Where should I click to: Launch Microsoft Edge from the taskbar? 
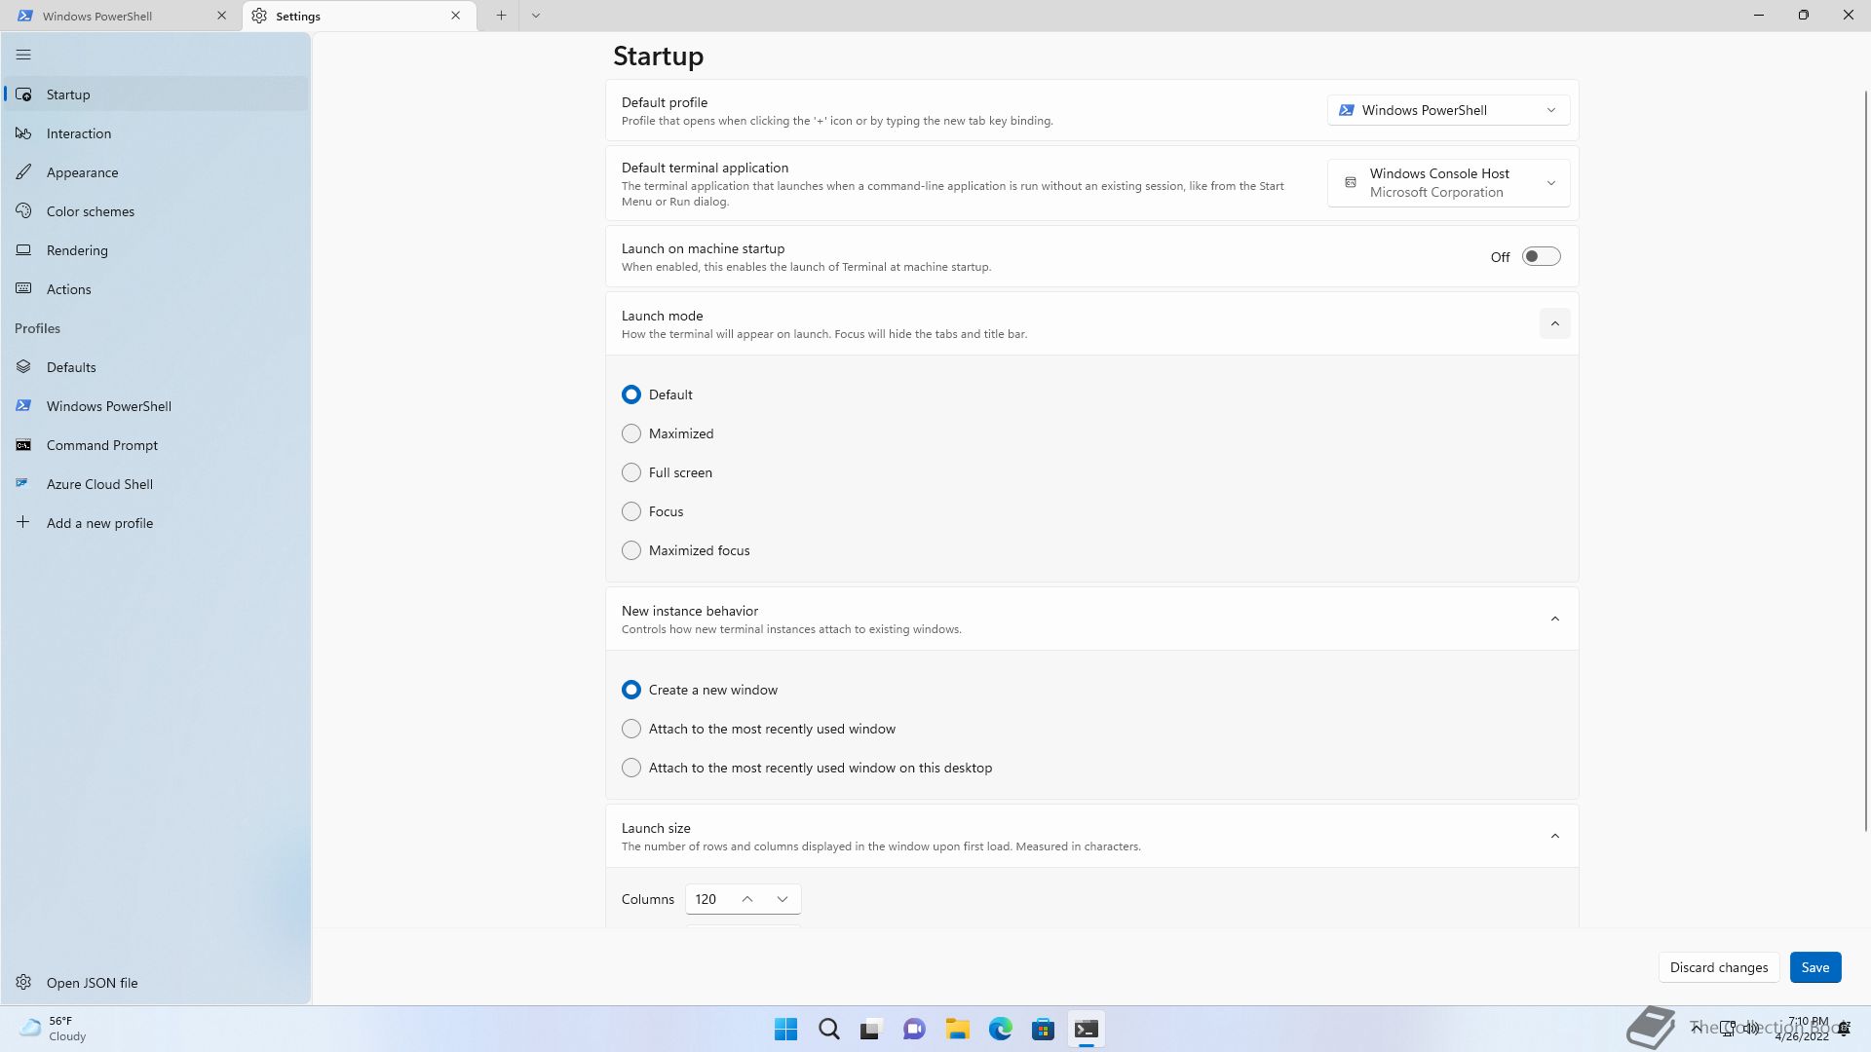(x=1001, y=1030)
